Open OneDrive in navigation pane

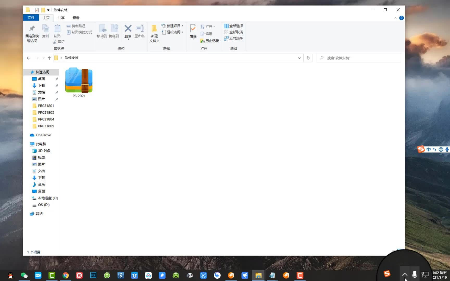tap(41, 135)
